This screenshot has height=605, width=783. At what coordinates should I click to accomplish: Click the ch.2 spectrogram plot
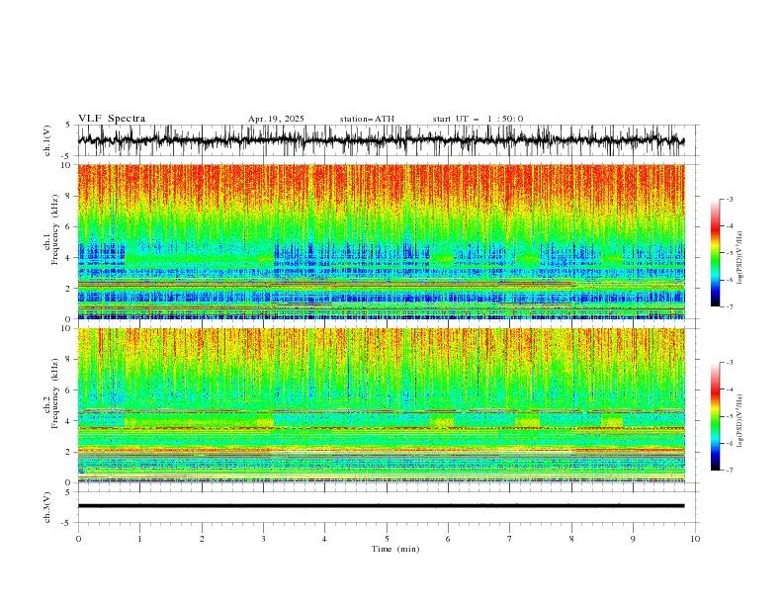pos(381,405)
